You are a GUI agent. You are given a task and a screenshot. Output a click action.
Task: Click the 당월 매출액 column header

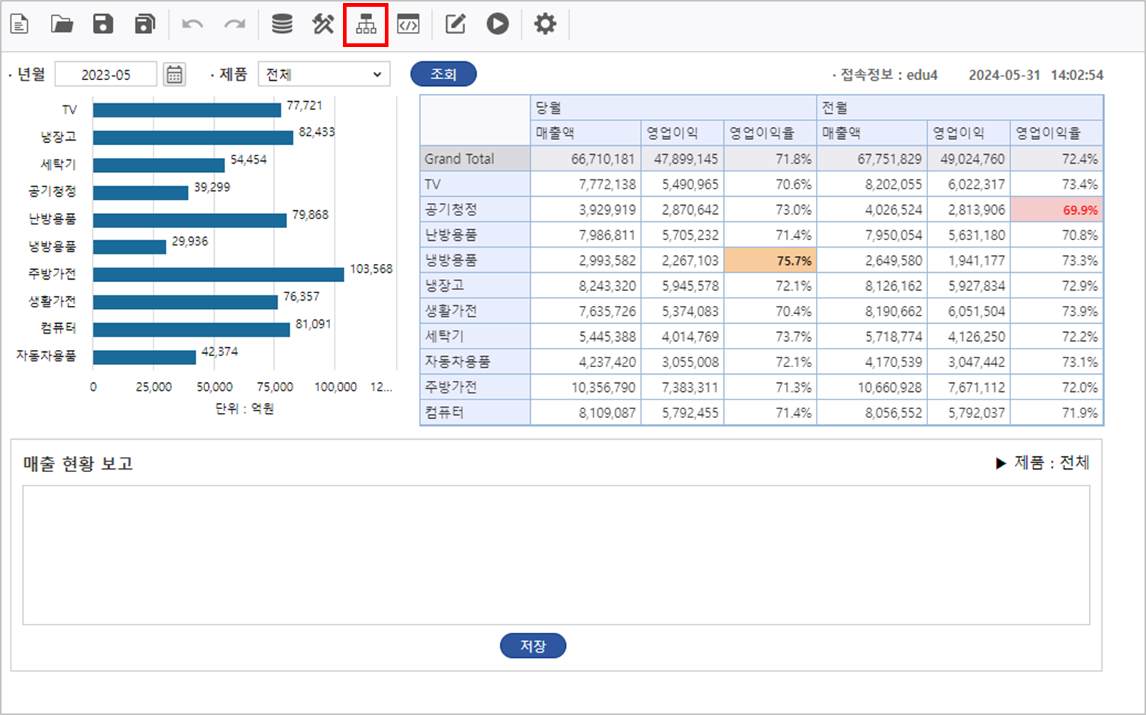click(586, 133)
